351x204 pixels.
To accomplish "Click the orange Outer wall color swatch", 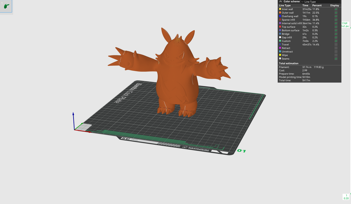I will click(280, 13).
